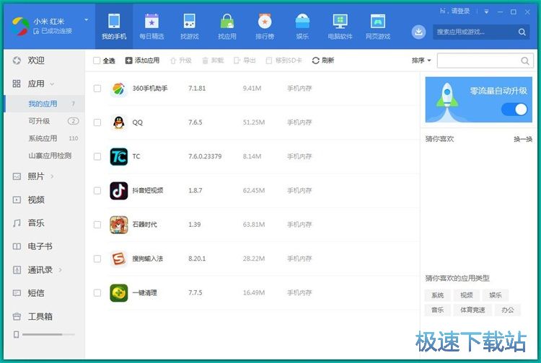Select the 体育竞速 category tag
Image resolution: width=541 pixels, height=363 pixels.
(472, 310)
